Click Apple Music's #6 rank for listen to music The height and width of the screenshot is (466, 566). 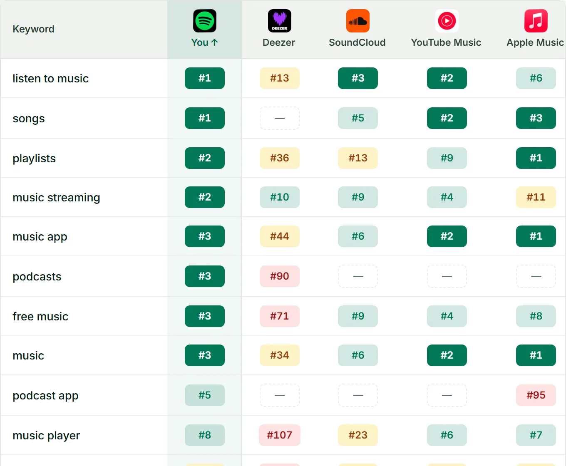point(536,78)
